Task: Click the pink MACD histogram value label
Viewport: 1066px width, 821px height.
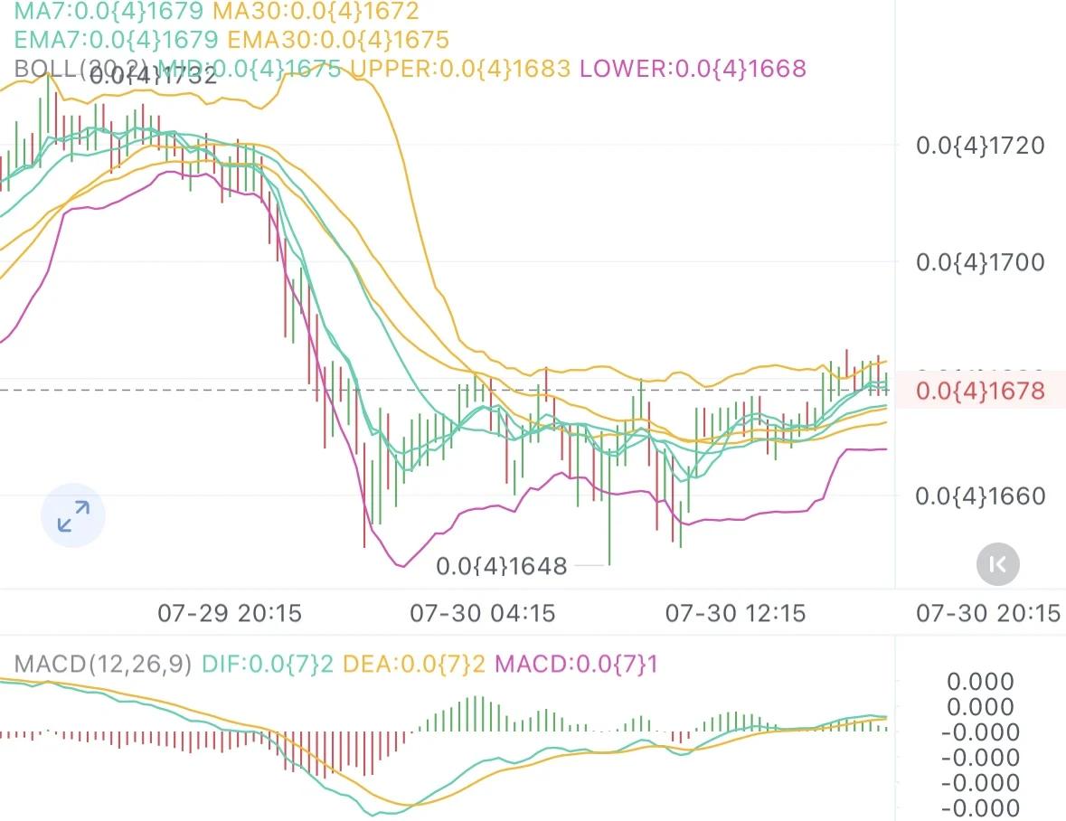Action: [577, 665]
